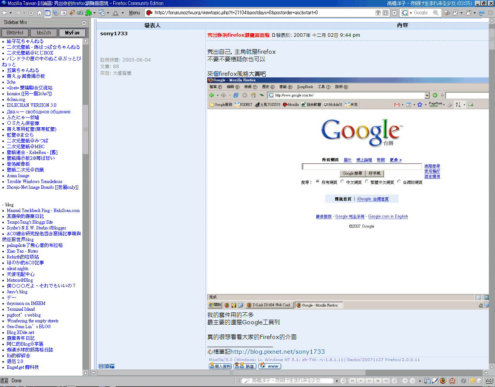This screenshot has height=387, width=495.
Task: Open the blue gear options icon
Action: tap(56, 13)
